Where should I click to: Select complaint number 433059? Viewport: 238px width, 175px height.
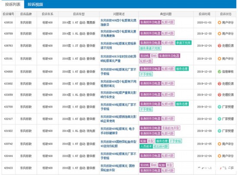[9, 95]
